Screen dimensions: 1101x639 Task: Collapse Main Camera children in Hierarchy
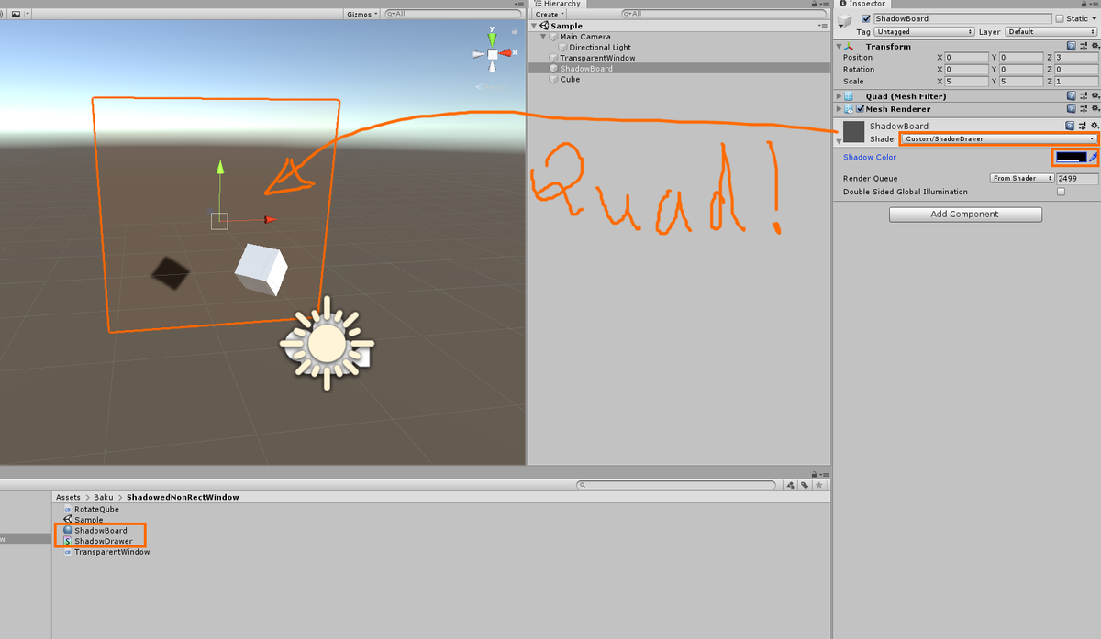(x=543, y=37)
